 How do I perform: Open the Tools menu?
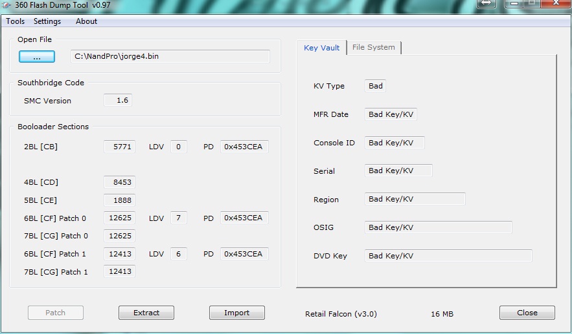16,21
